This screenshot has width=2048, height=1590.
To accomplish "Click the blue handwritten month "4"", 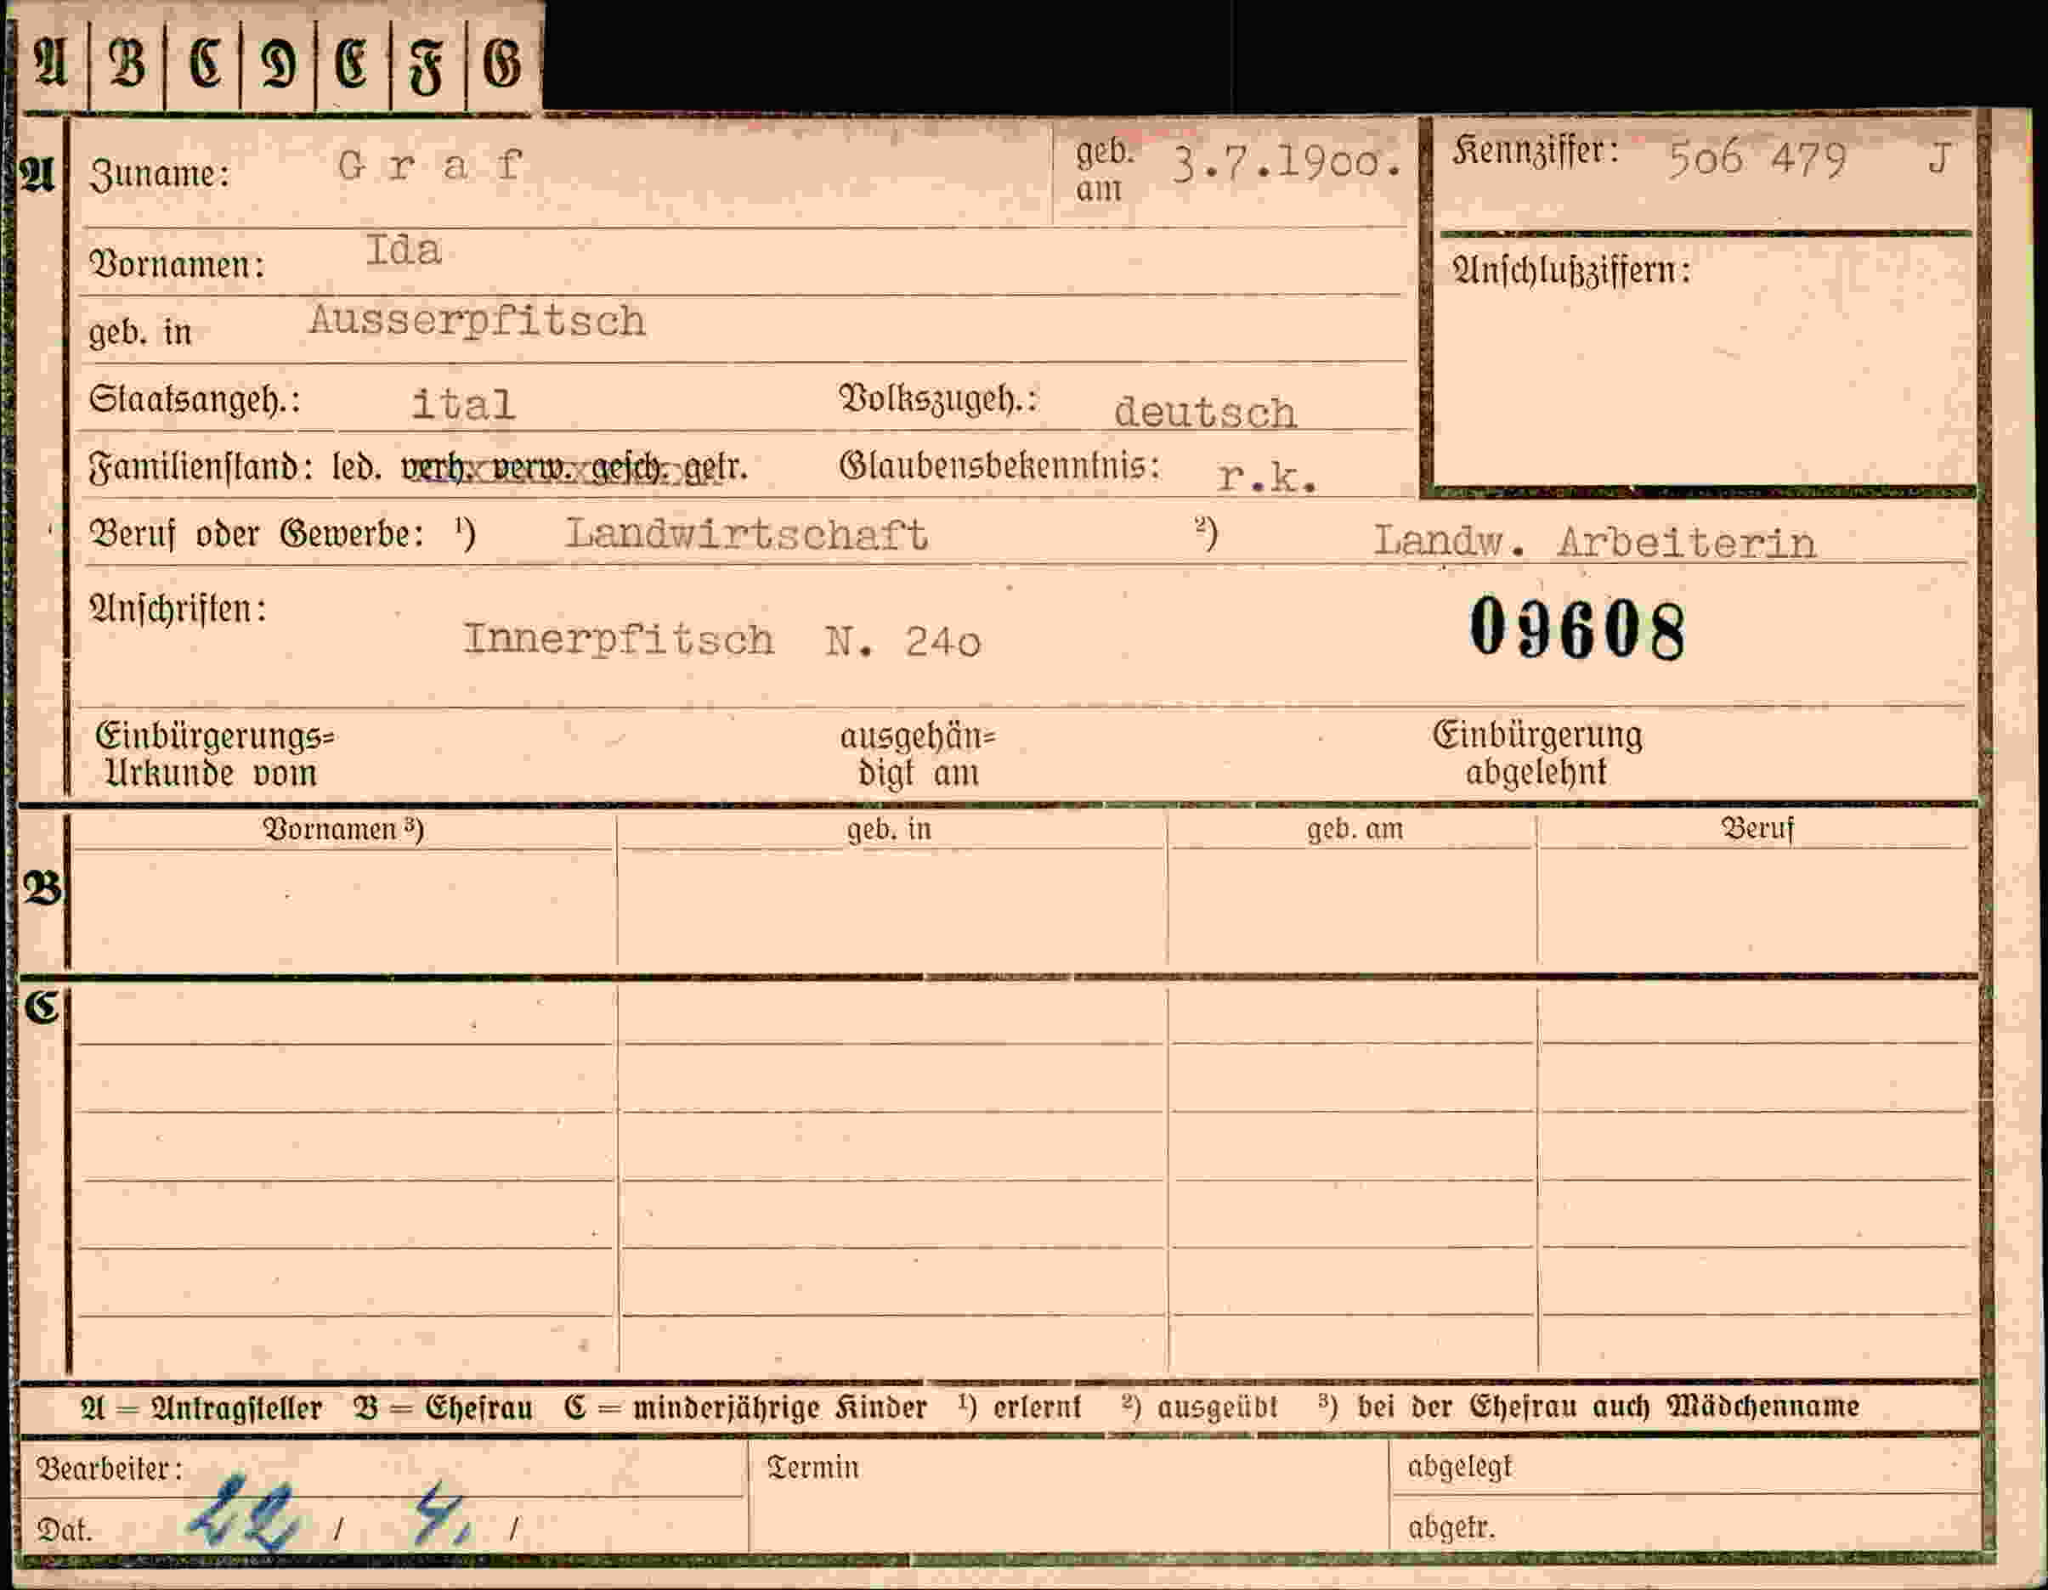I will [442, 1514].
